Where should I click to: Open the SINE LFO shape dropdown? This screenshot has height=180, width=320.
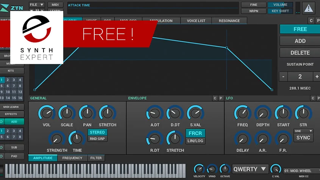[303, 131]
